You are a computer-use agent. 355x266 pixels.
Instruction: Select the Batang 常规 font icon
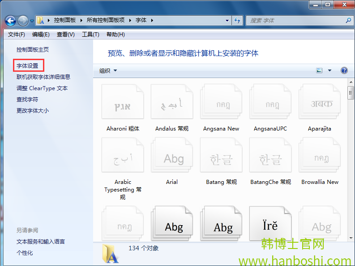pyautogui.click(x=221, y=155)
